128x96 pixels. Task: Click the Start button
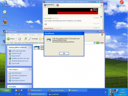pos(6,90)
